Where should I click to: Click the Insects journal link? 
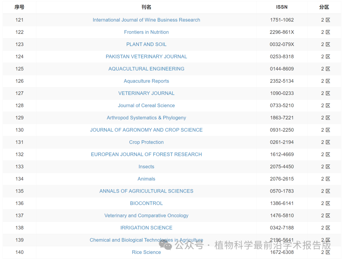click(146, 167)
